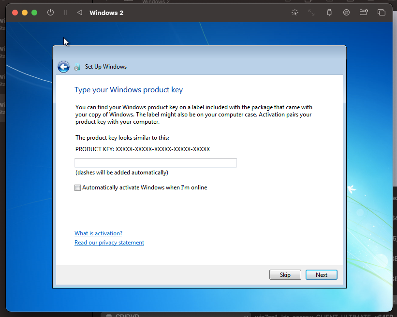Viewport: 397px width, 317px height.
Task: Open the Read our privacy statement link
Action: (109, 243)
